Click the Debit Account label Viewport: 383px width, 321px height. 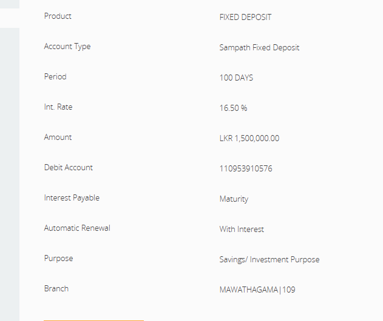click(69, 168)
